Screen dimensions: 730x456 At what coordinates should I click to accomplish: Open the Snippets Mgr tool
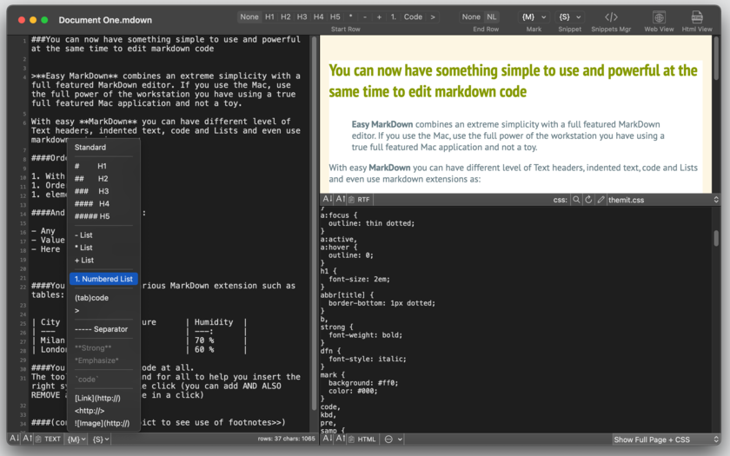pos(611,22)
